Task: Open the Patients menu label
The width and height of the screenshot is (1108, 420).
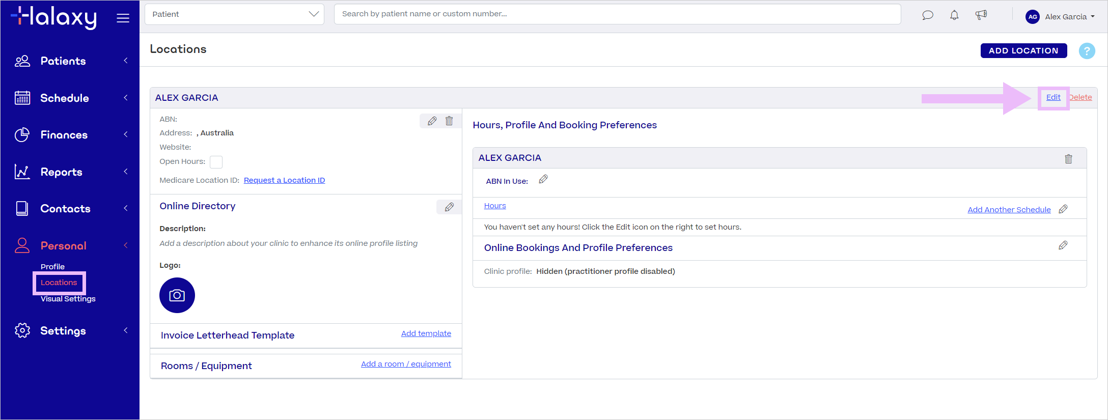Action: pyautogui.click(x=63, y=61)
